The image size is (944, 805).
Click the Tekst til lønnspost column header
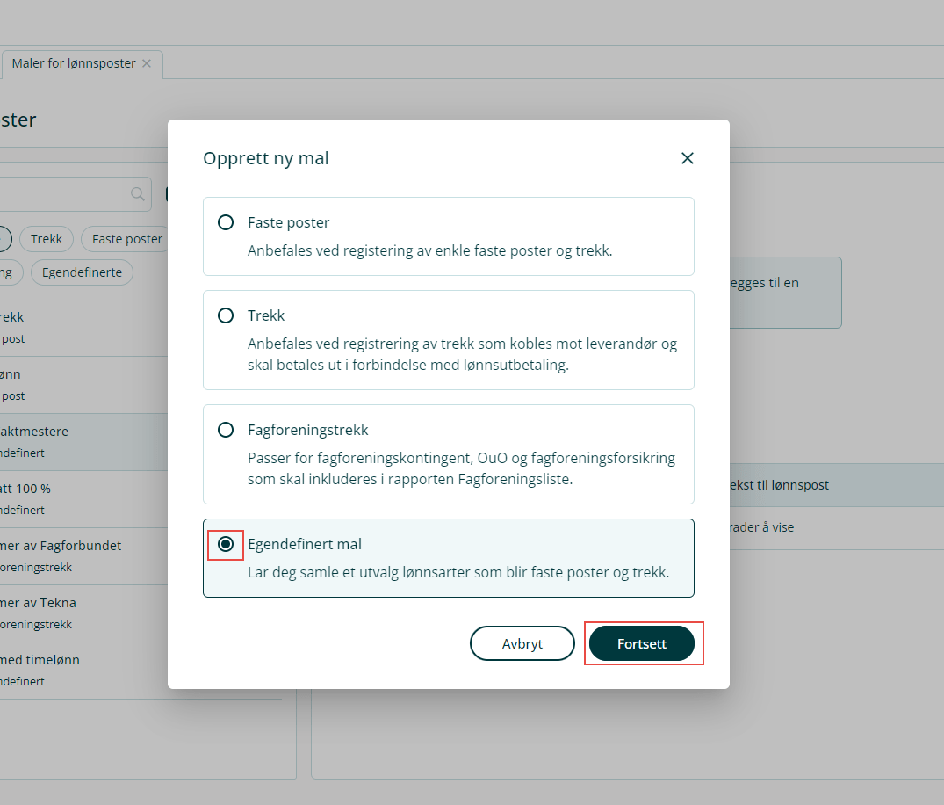tap(777, 485)
